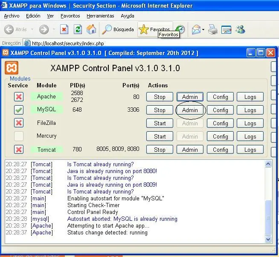Start the Mercury module
Viewport: 279px width, 257px height.
tap(160, 136)
